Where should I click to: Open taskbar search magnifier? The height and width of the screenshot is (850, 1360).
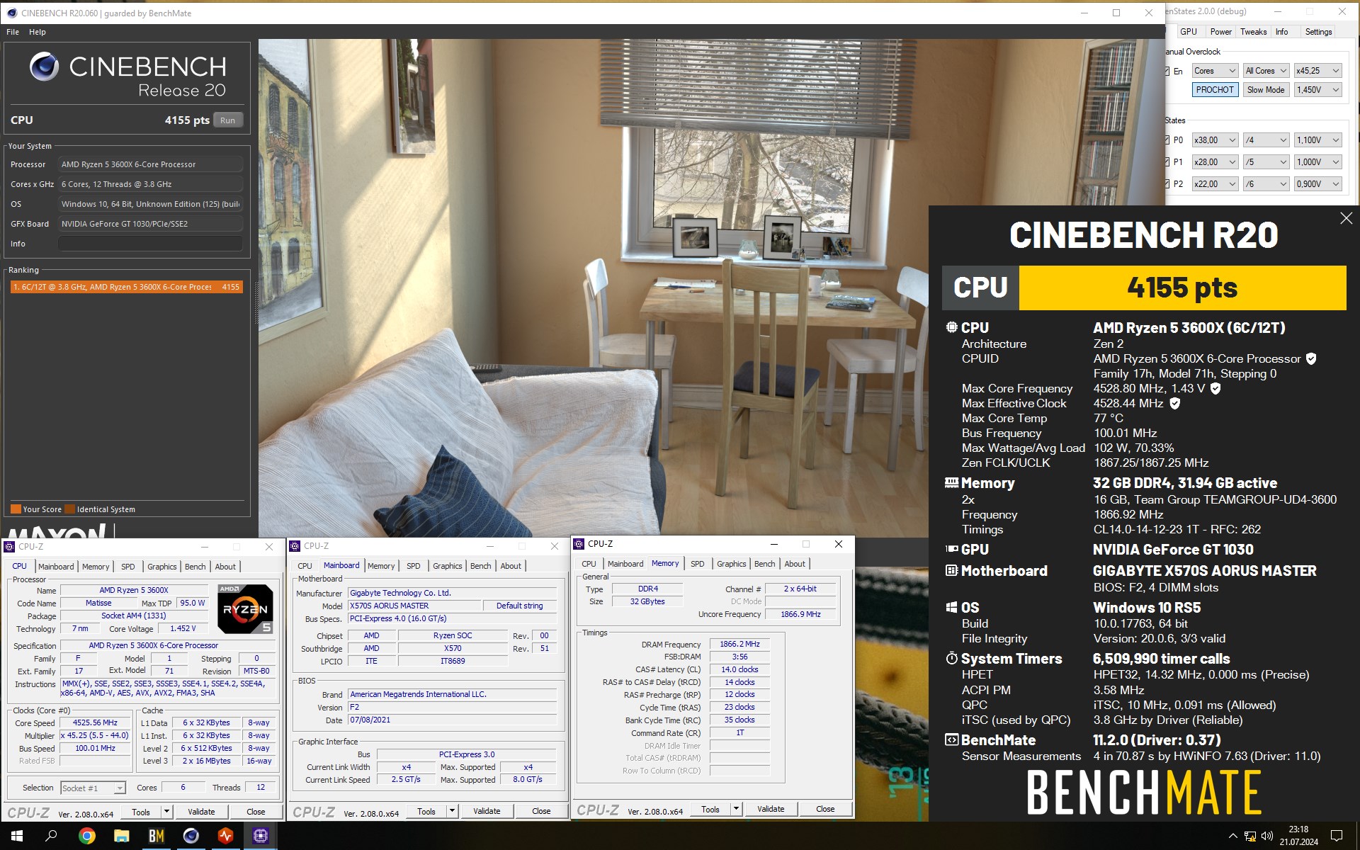pos(51,836)
